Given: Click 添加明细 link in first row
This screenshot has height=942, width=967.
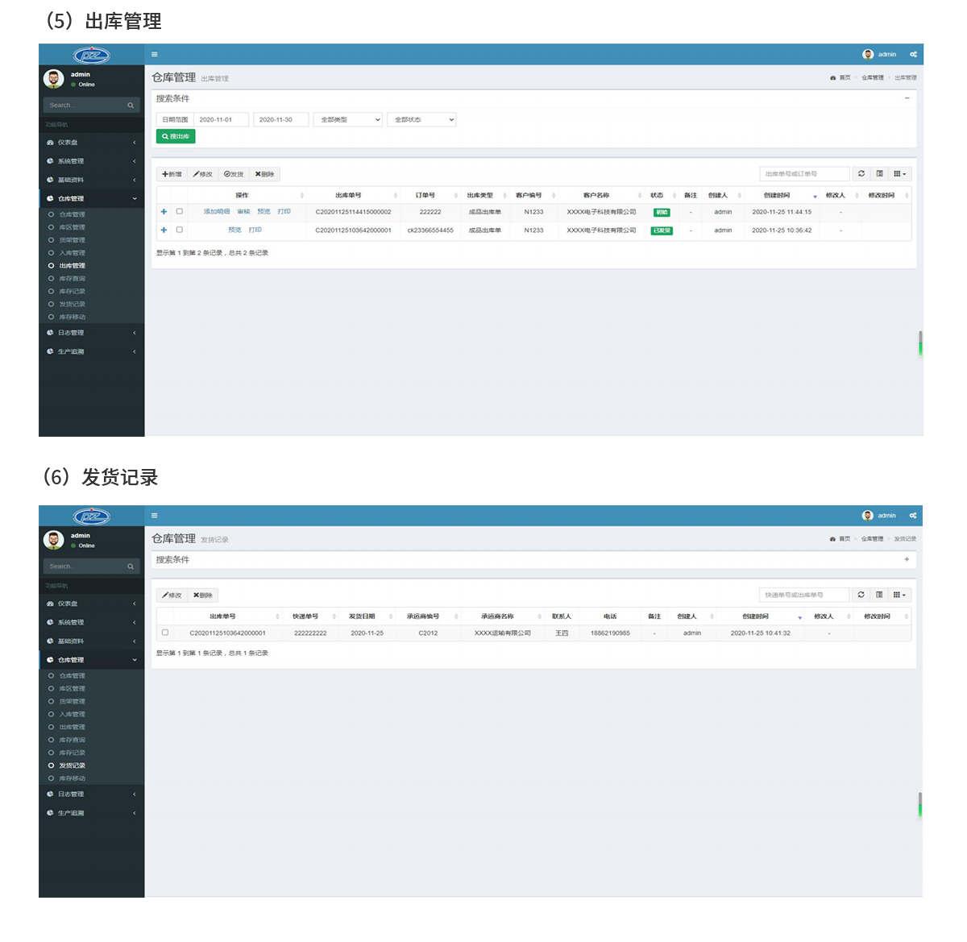Looking at the screenshot, I should tap(216, 212).
